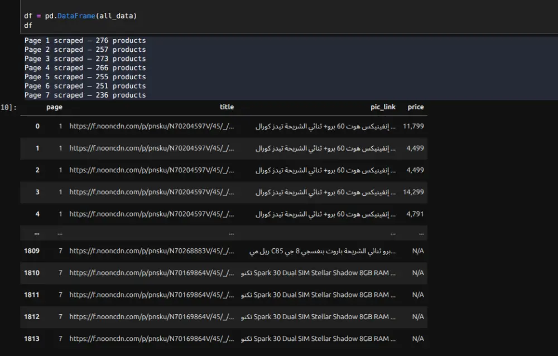Click the output line 'Page 1 scraped — 276 products'
This screenshot has height=356, width=558.
[x=85, y=40]
